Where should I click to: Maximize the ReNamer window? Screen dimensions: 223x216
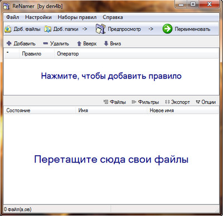click(193, 4)
